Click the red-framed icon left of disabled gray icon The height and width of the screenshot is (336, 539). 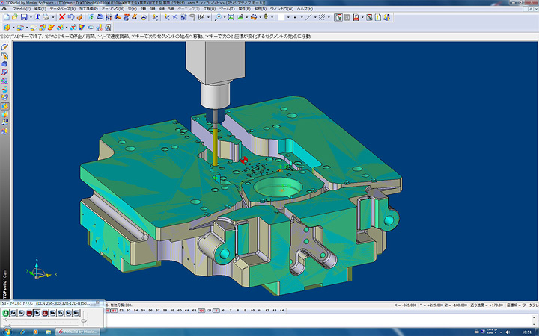pyautogui.click(x=338, y=17)
